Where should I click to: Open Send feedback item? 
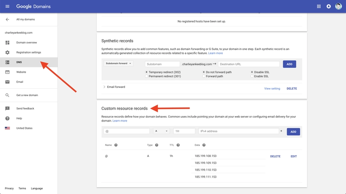tap(25, 109)
